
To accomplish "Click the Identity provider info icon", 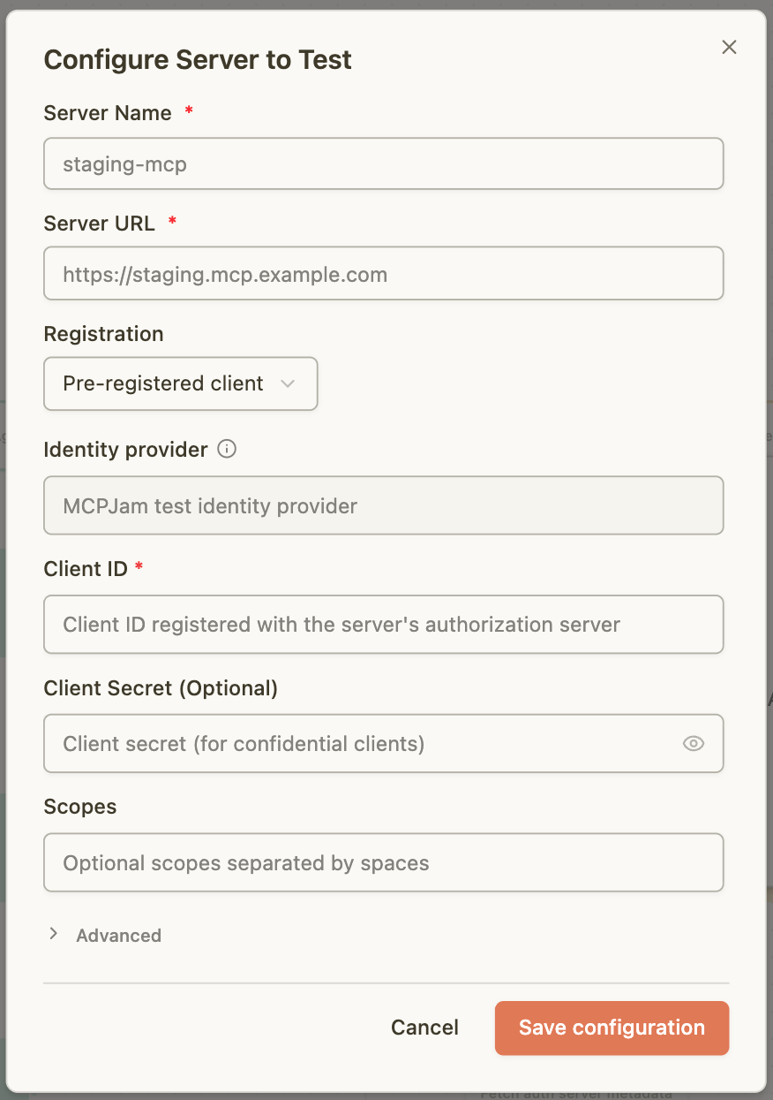I will click(227, 449).
